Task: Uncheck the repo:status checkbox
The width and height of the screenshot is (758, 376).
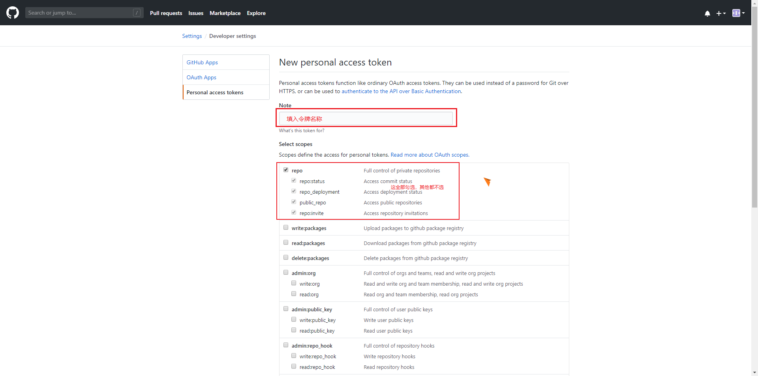Action: 294,180
